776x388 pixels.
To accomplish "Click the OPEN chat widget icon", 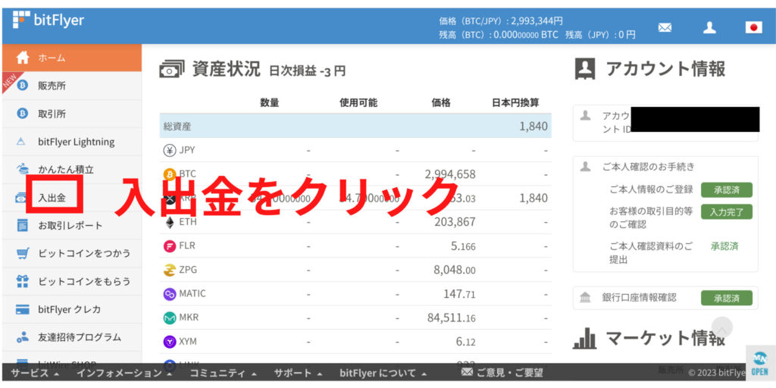I will [x=759, y=364].
